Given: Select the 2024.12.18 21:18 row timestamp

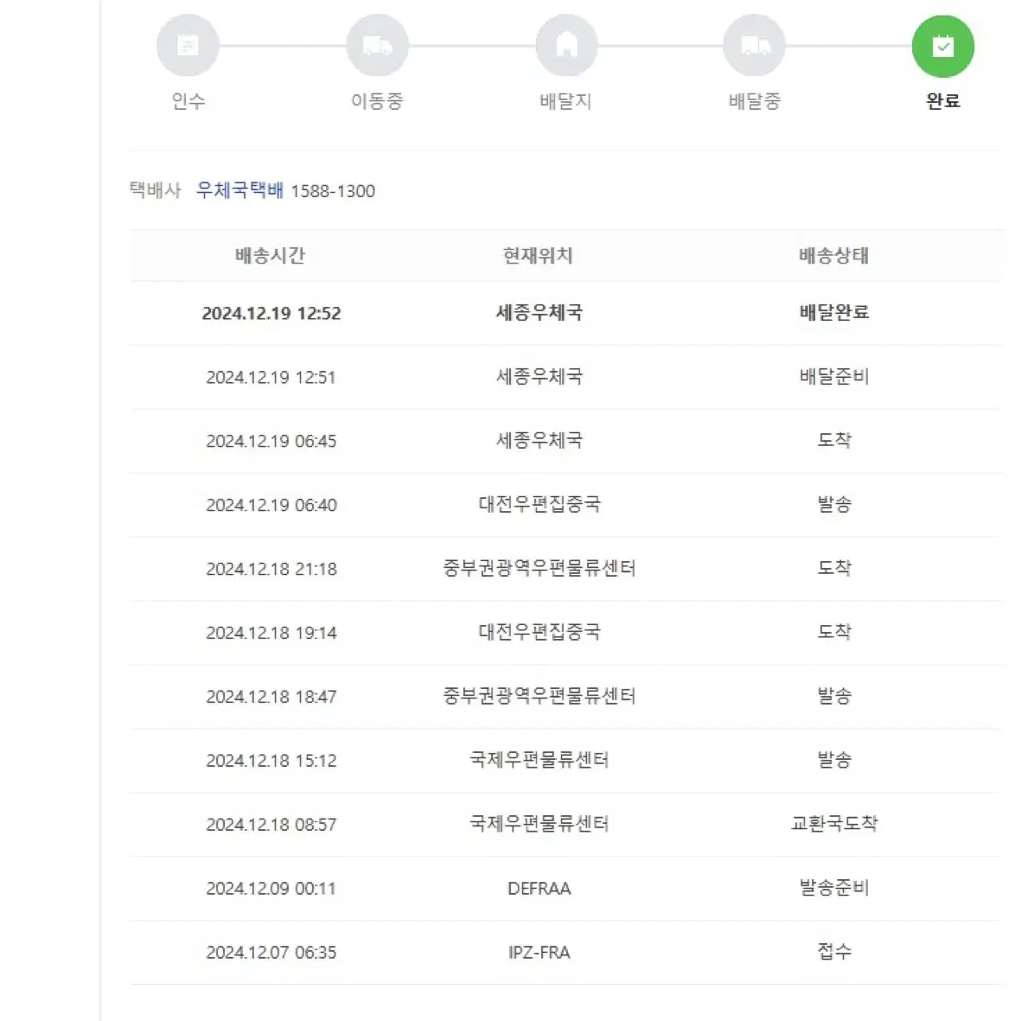Looking at the screenshot, I should click(x=271, y=569).
